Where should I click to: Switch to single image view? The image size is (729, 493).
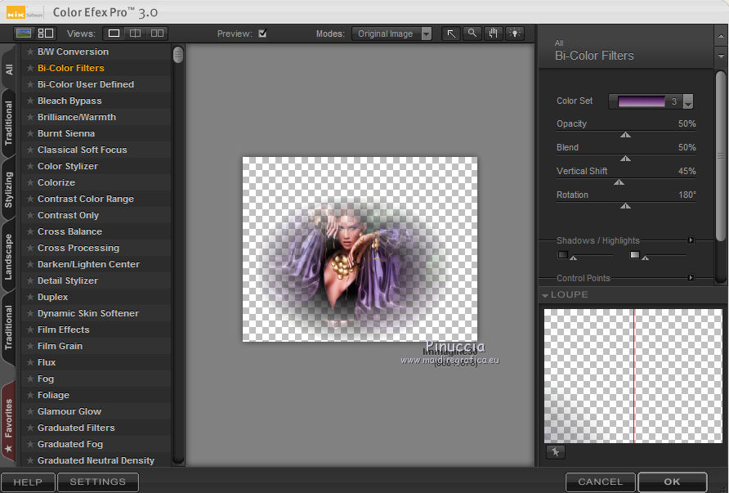pyautogui.click(x=114, y=34)
